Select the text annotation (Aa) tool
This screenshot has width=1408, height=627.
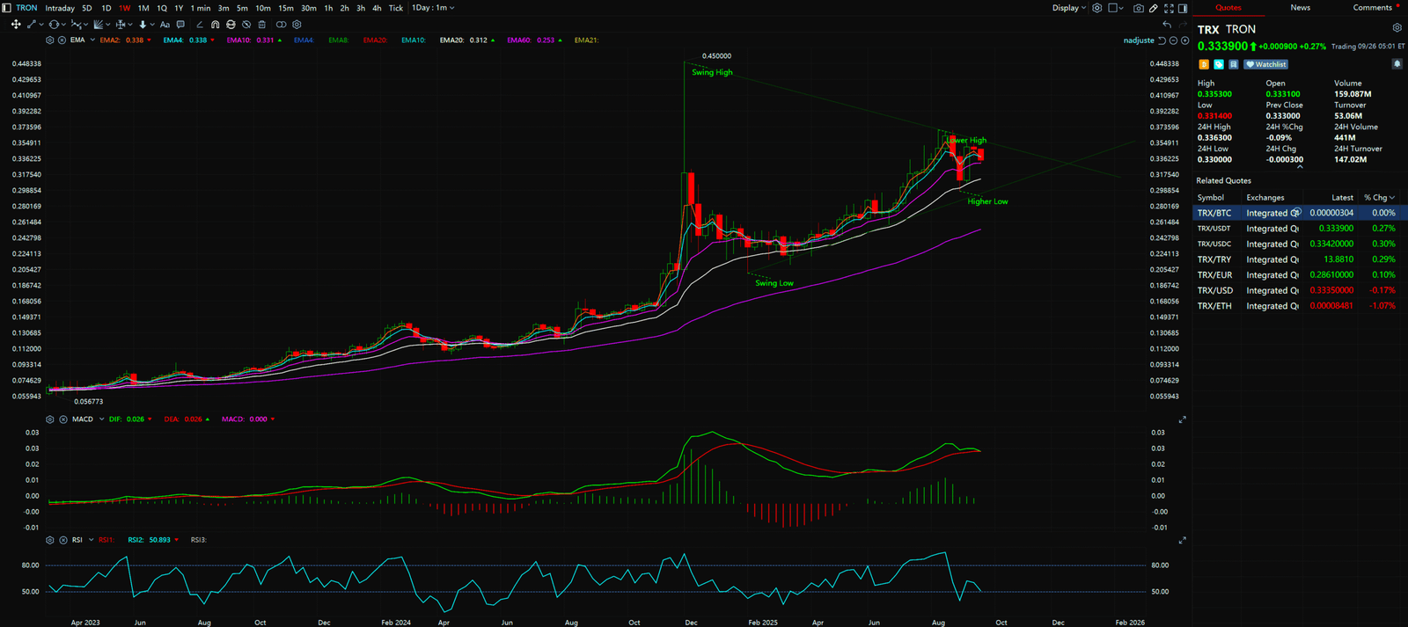[165, 25]
